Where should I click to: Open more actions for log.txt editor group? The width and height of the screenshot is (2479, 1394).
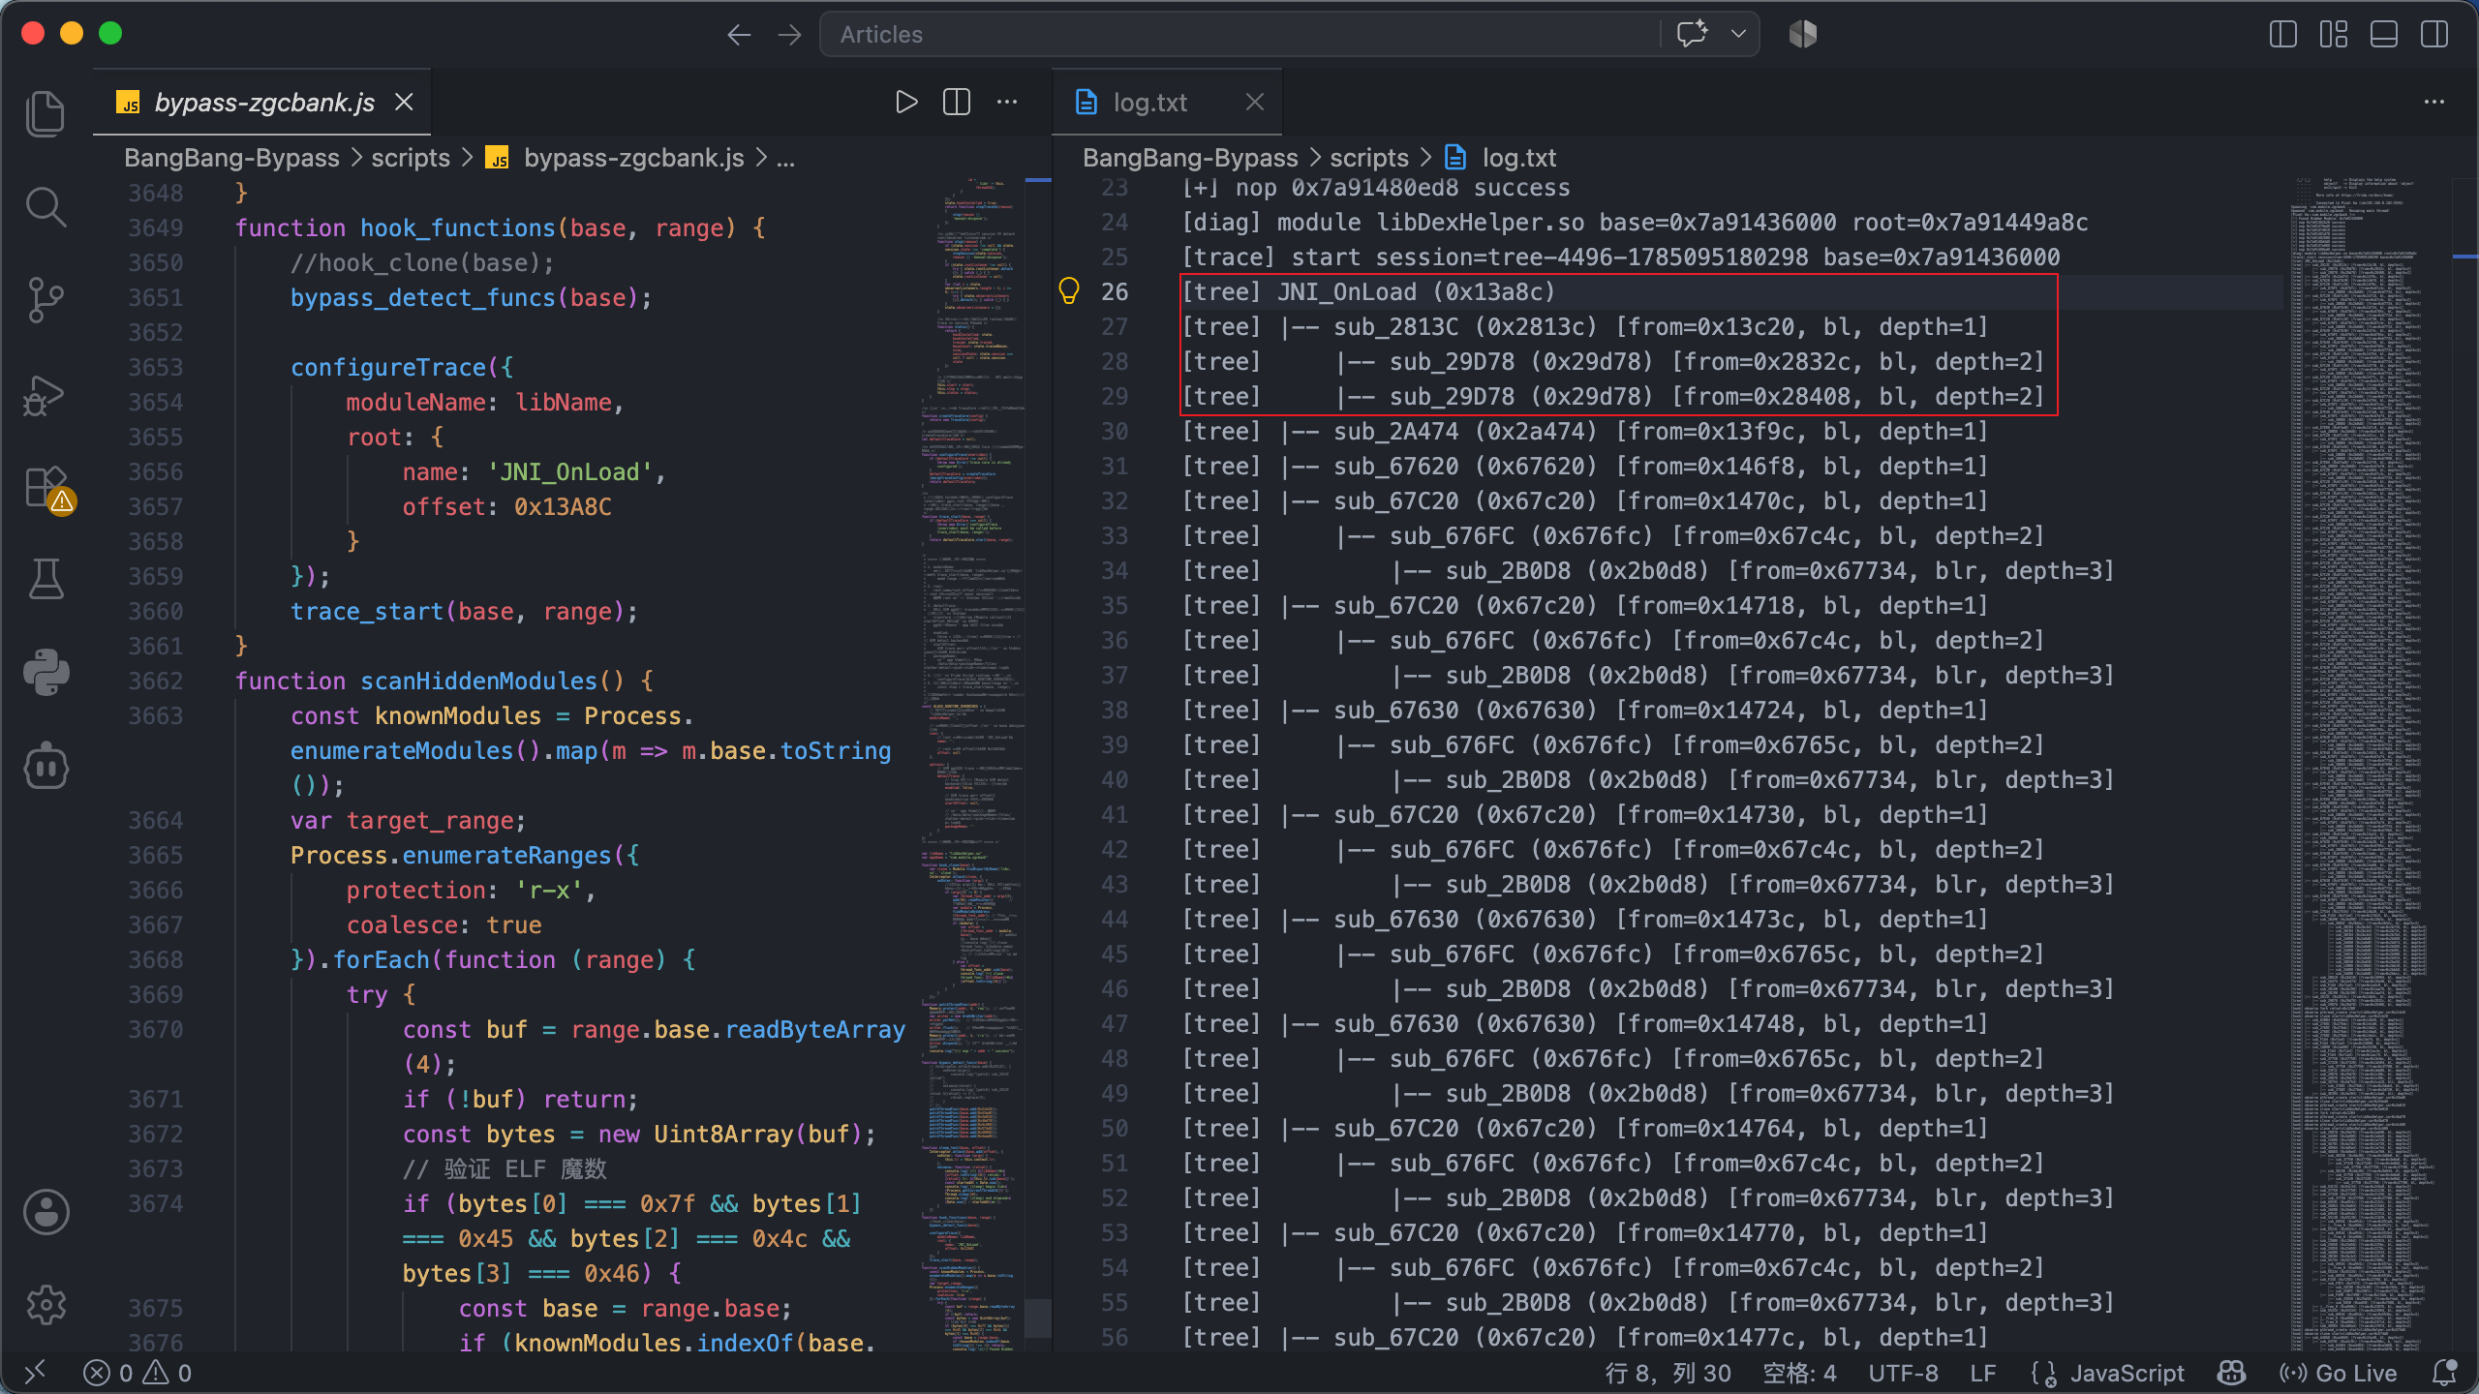tap(2434, 103)
